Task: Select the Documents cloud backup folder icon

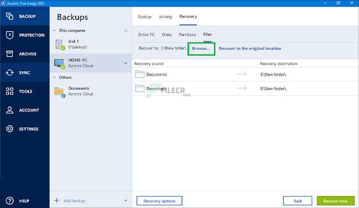Action: click(x=60, y=92)
